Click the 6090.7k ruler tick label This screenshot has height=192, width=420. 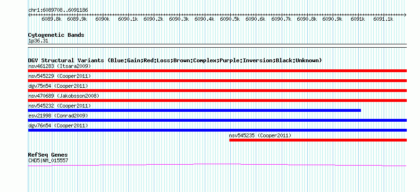tap(281, 19)
